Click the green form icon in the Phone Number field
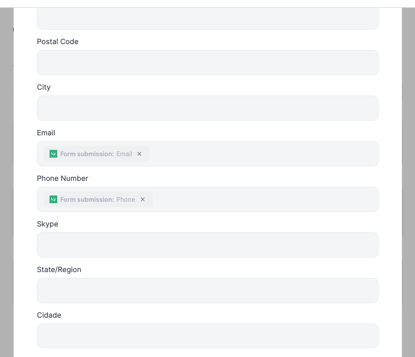Viewport: 415px width, 357px height. (x=53, y=199)
